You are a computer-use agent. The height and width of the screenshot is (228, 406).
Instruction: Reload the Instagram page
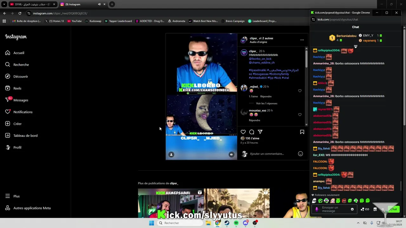(x=20, y=13)
